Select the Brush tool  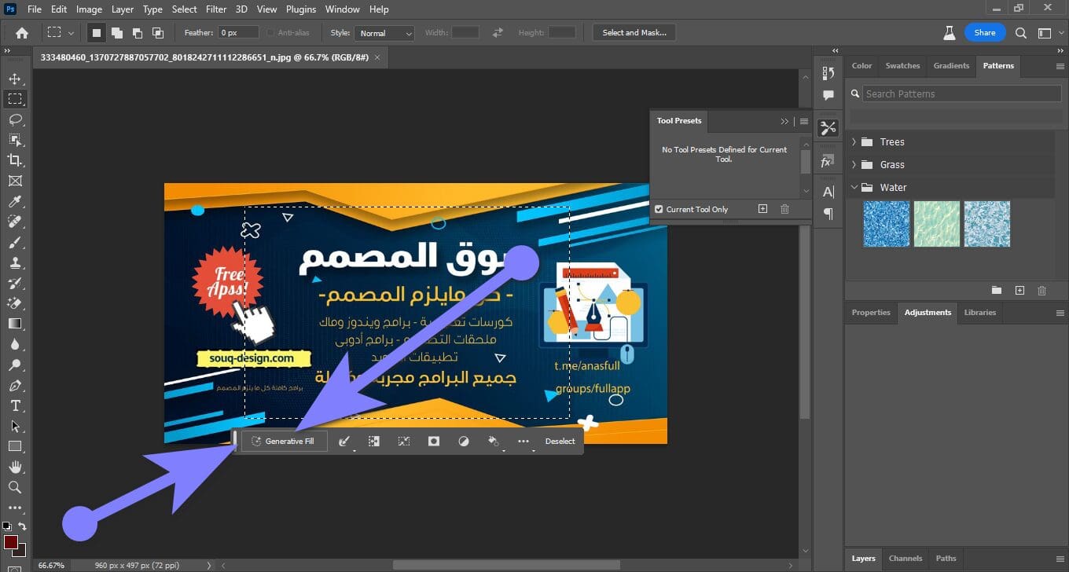pyautogui.click(x=15, y=242)
